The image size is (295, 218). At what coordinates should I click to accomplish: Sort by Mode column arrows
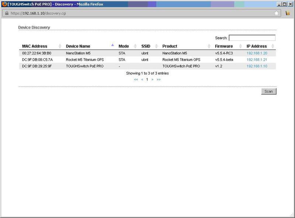[135, 46]
